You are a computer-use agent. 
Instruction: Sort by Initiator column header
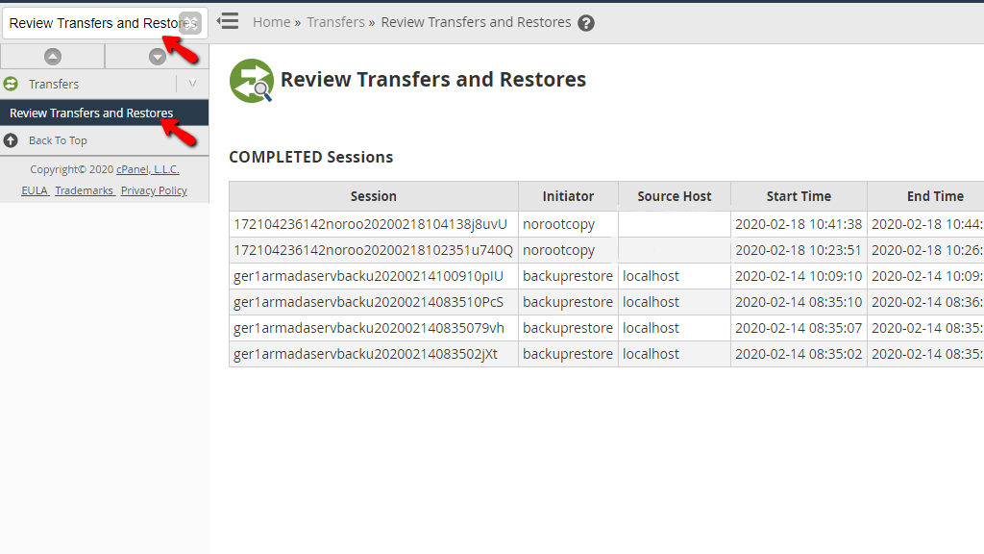click(568, 196)
